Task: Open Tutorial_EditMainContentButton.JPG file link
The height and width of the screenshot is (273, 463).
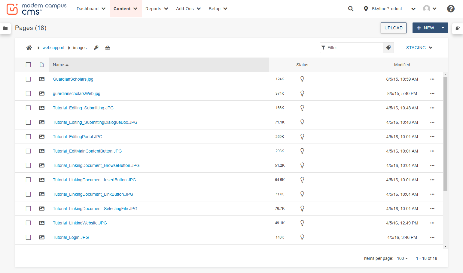Action: point(87,151)
